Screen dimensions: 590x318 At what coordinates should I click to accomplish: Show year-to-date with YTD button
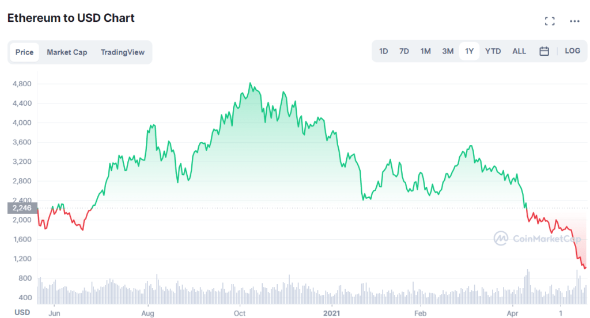(493, 51)
